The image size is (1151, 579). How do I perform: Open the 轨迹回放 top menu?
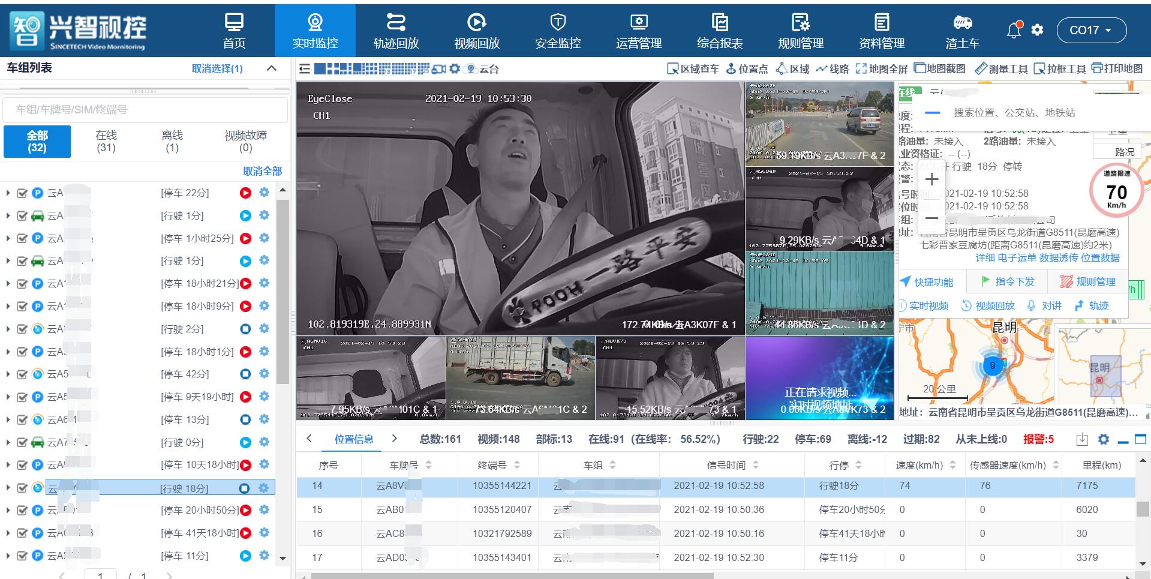[x=396, y=31]
